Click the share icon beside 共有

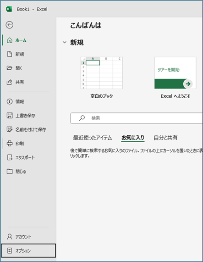(x=9, y=82)
